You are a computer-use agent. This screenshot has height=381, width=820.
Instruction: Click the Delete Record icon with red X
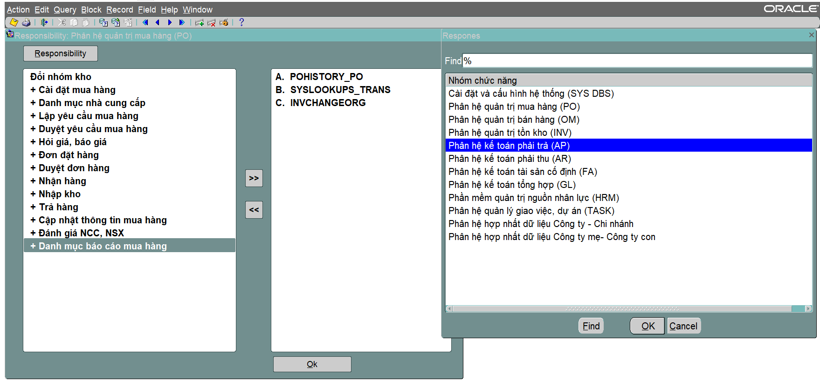tap(211, 22)
